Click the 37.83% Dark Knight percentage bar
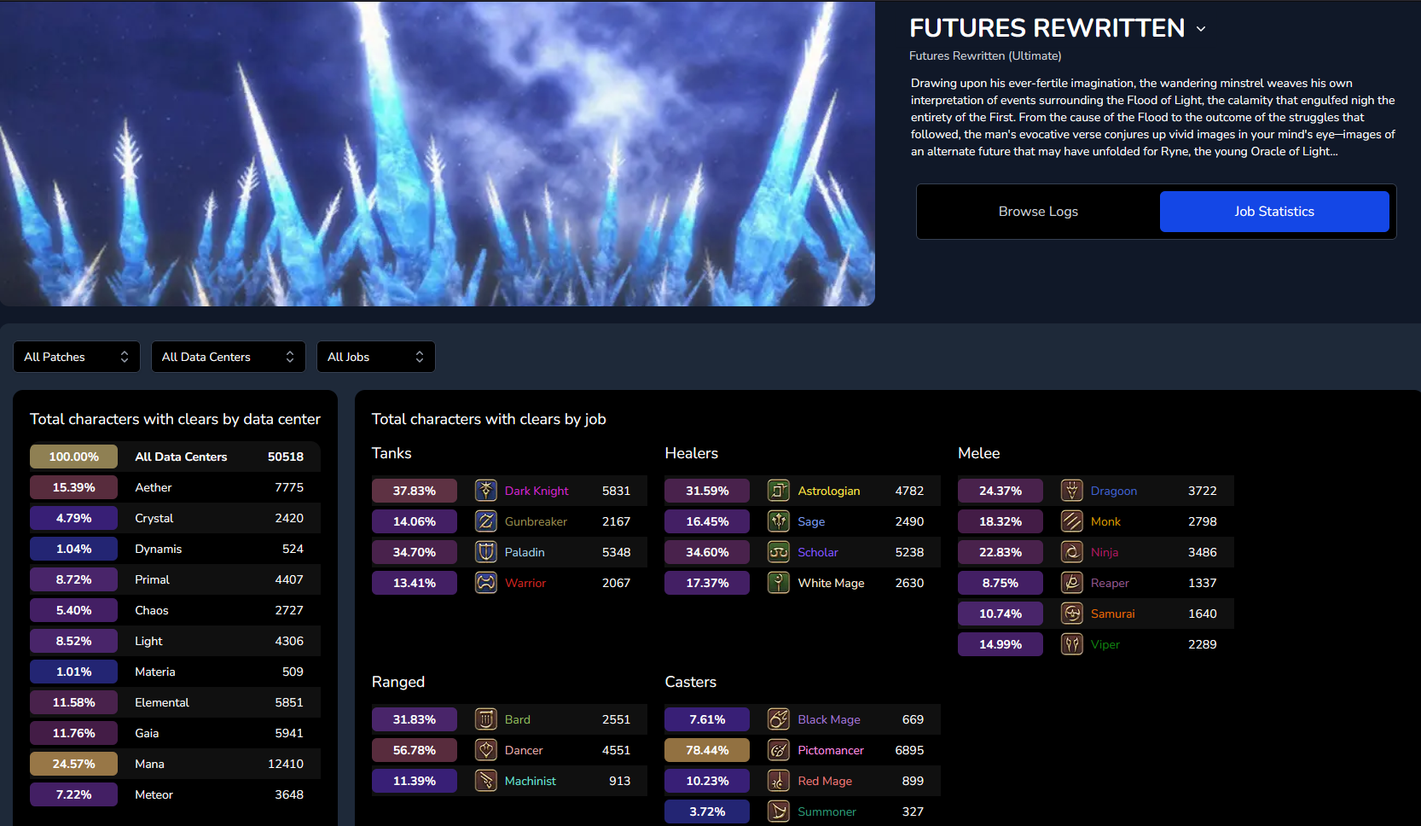This screenshot has height=826, width=1421. point(415,491)
